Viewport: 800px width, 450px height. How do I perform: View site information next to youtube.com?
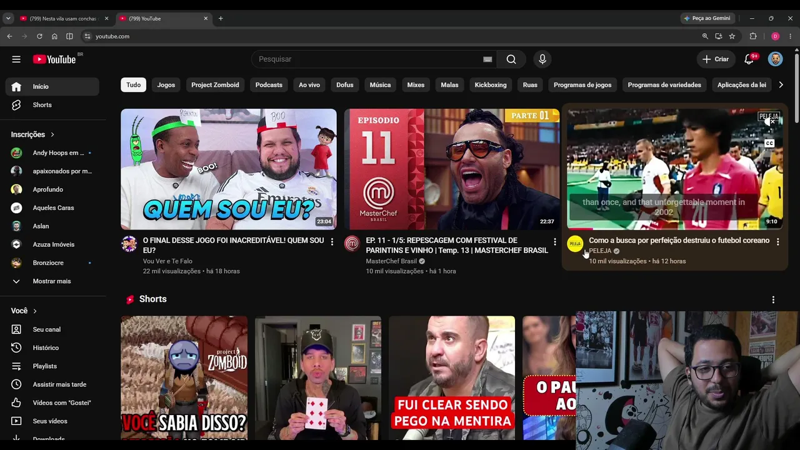coord(87,36)
